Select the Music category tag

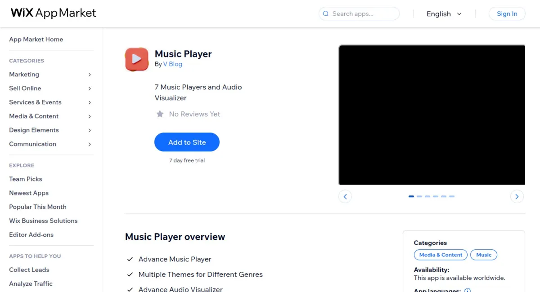(484, 255)
